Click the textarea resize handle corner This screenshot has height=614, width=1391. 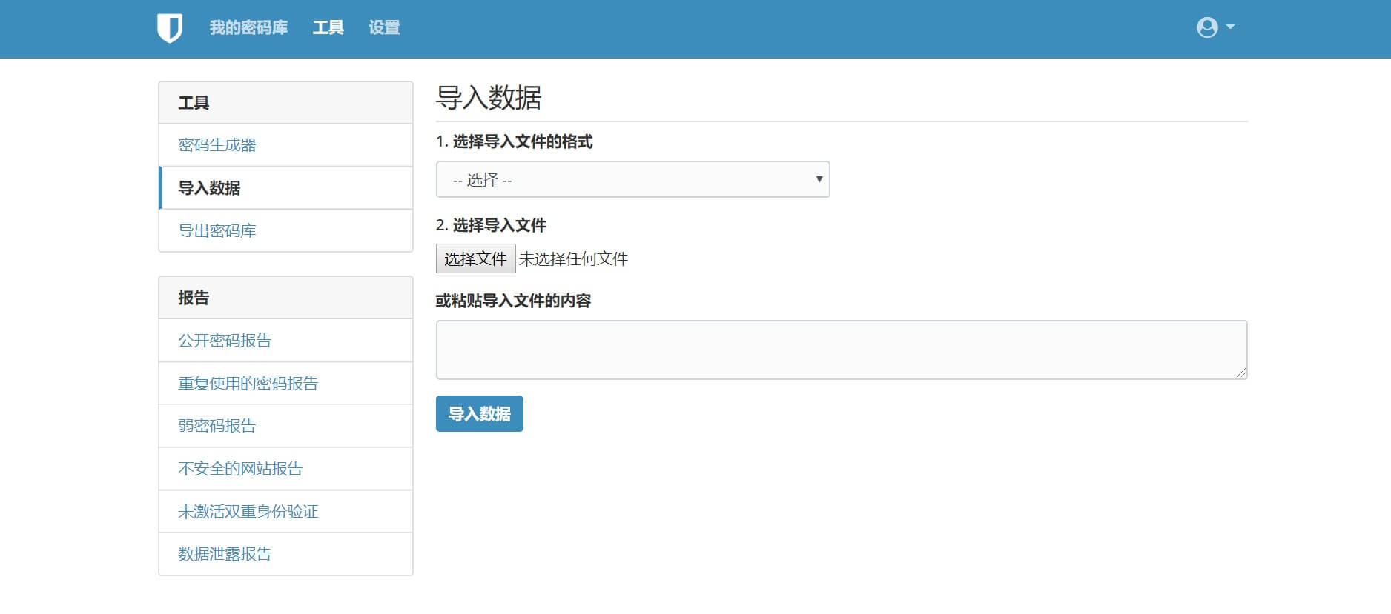1241,373
